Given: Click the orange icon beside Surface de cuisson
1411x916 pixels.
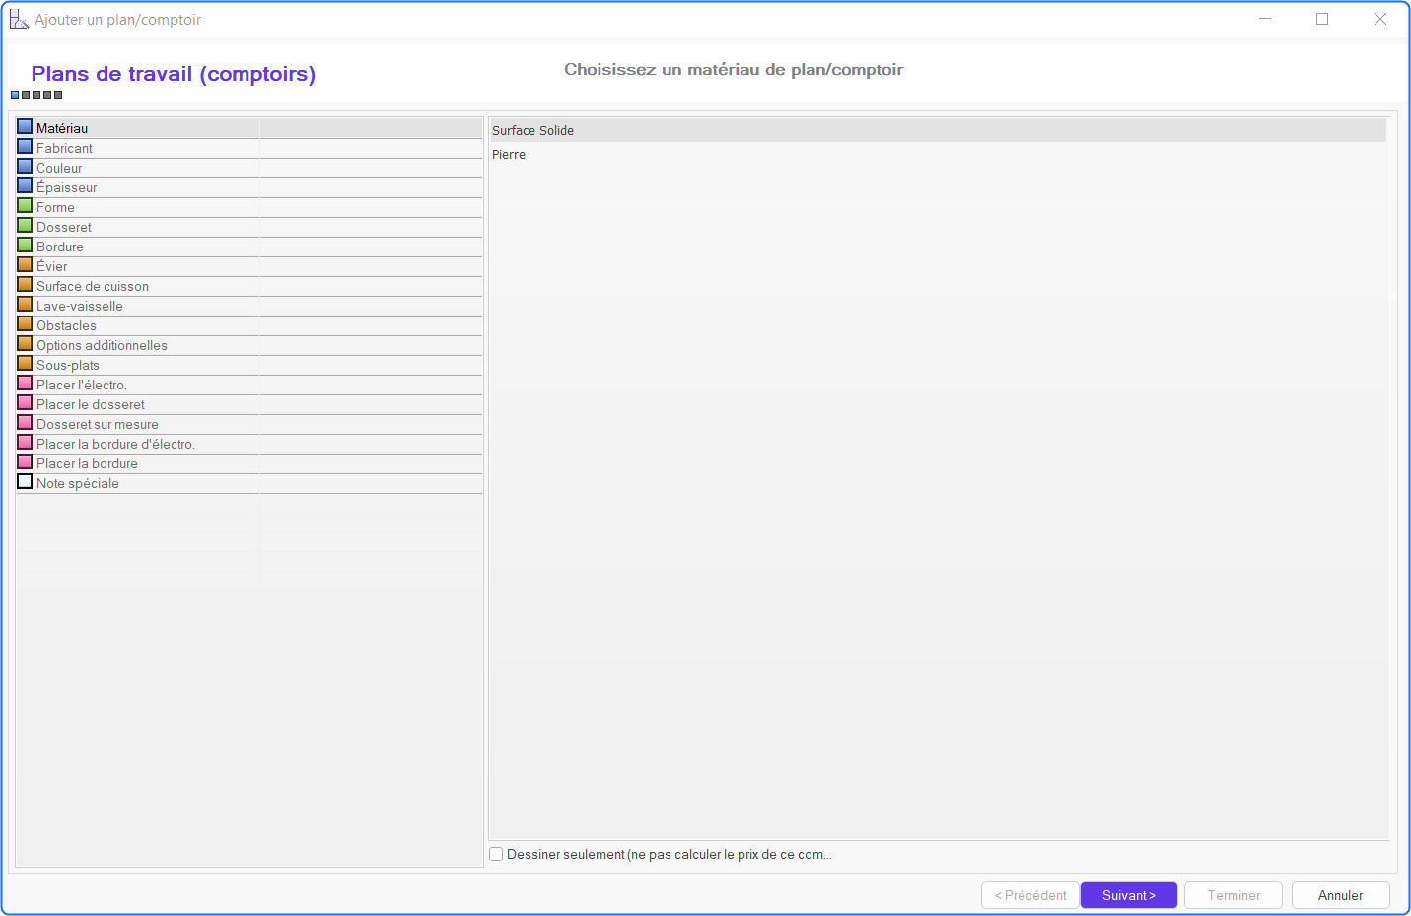Looking at the screenshot, I should pos(25,285).
